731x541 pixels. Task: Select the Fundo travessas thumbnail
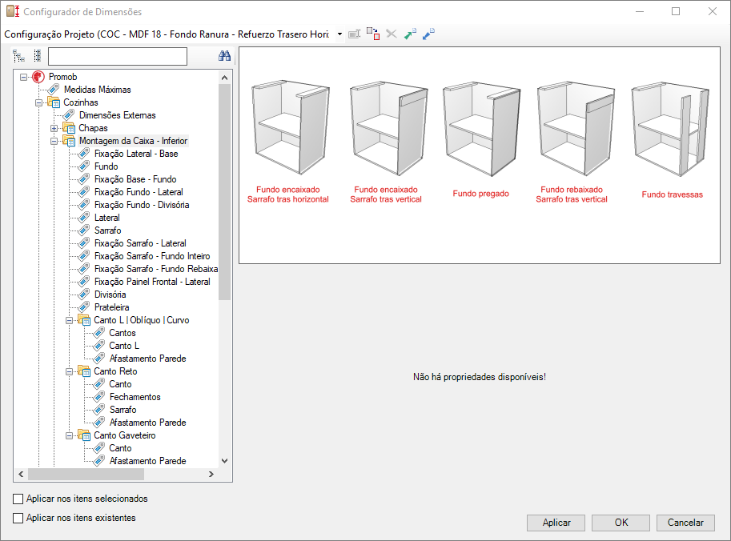coord(672,142)
